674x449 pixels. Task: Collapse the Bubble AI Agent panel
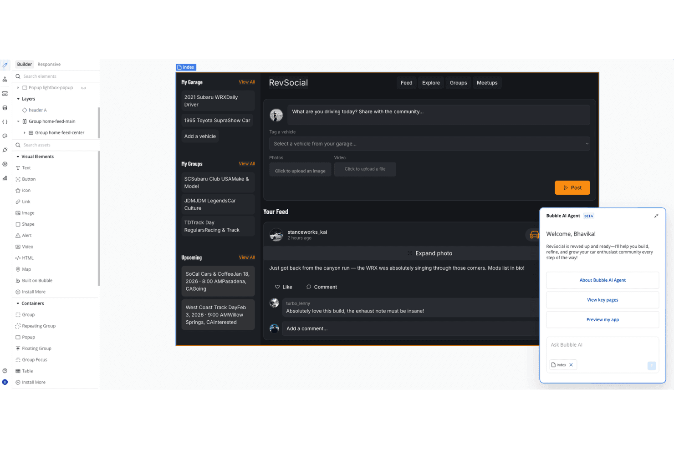click(656, 216)
